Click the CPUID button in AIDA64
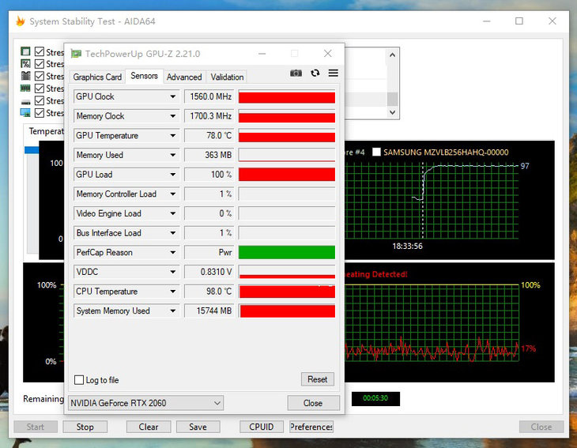 coord(262,427)
